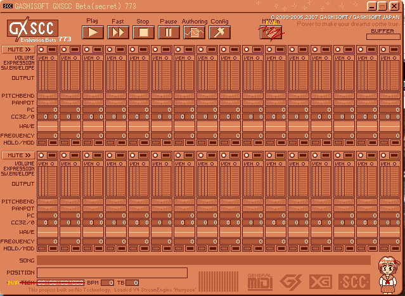The width and height of the screenshot is (405, 296).
Task: Click the GXSCC logo
Action: [x=32, y=29]
